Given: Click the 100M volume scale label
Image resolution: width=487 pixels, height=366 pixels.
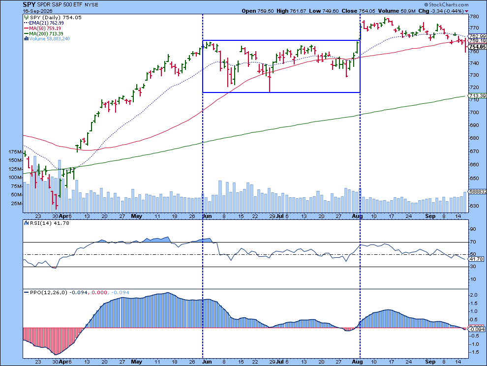Looking at the screenshot, I should point(15,178).
